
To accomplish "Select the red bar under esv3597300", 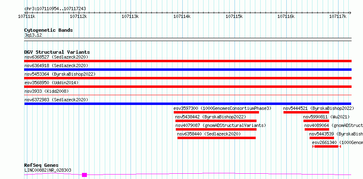I will click(216, 112).
